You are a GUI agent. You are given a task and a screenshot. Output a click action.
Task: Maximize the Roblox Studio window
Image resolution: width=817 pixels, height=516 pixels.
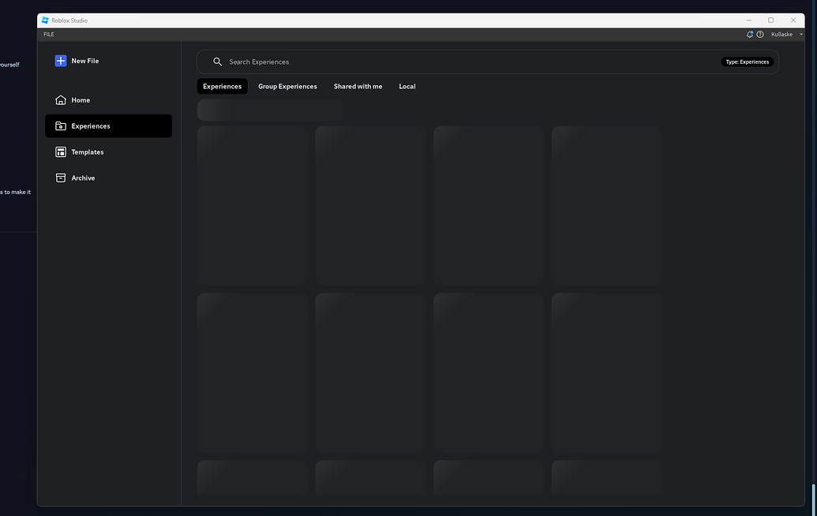pos(770,21)
